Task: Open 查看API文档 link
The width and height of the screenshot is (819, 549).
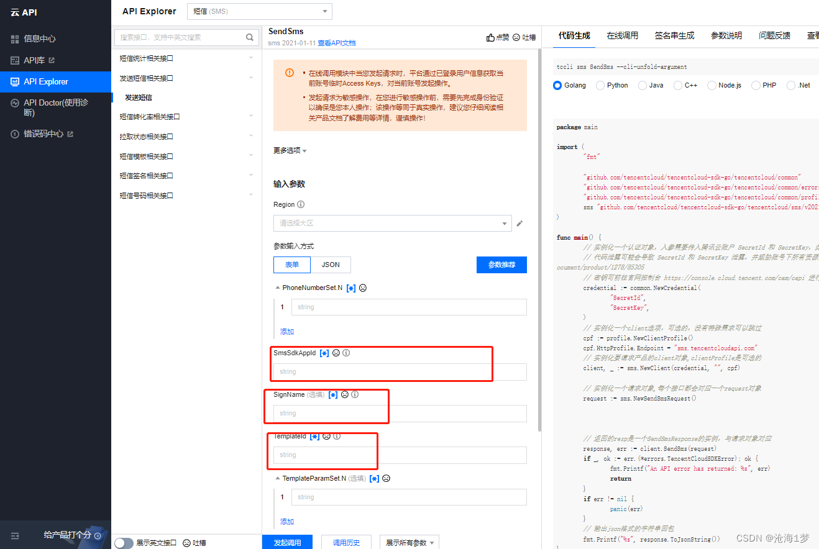Action: pyautogui.click(x=337, y=43)
